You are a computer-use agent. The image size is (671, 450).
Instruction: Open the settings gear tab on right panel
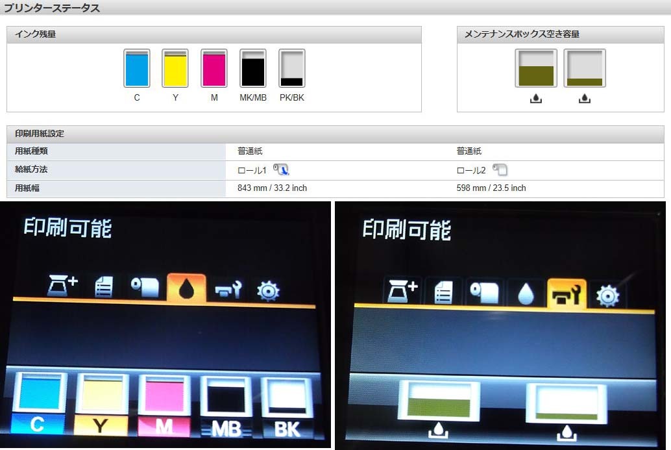click(x=607, y=296)
